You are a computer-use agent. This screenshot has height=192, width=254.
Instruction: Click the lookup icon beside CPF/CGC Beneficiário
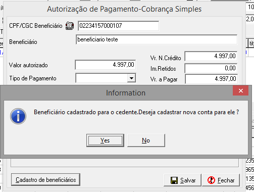pos(70,26)
